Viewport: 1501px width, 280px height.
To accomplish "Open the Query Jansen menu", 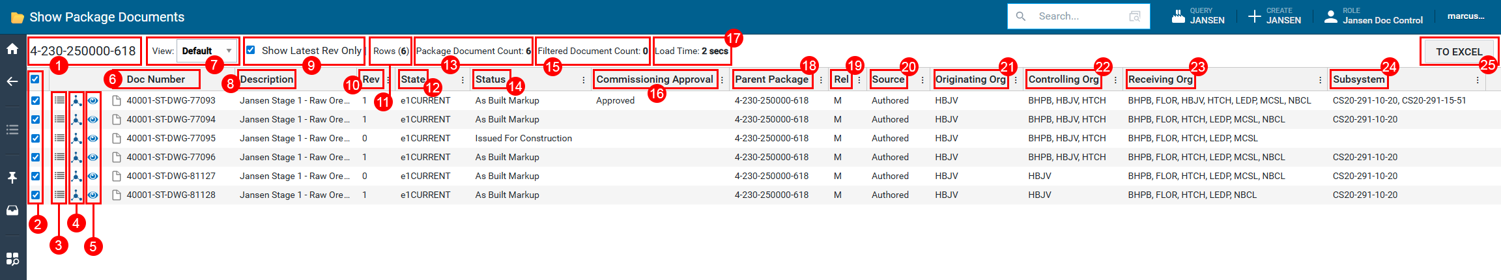I will point(1198,16).
